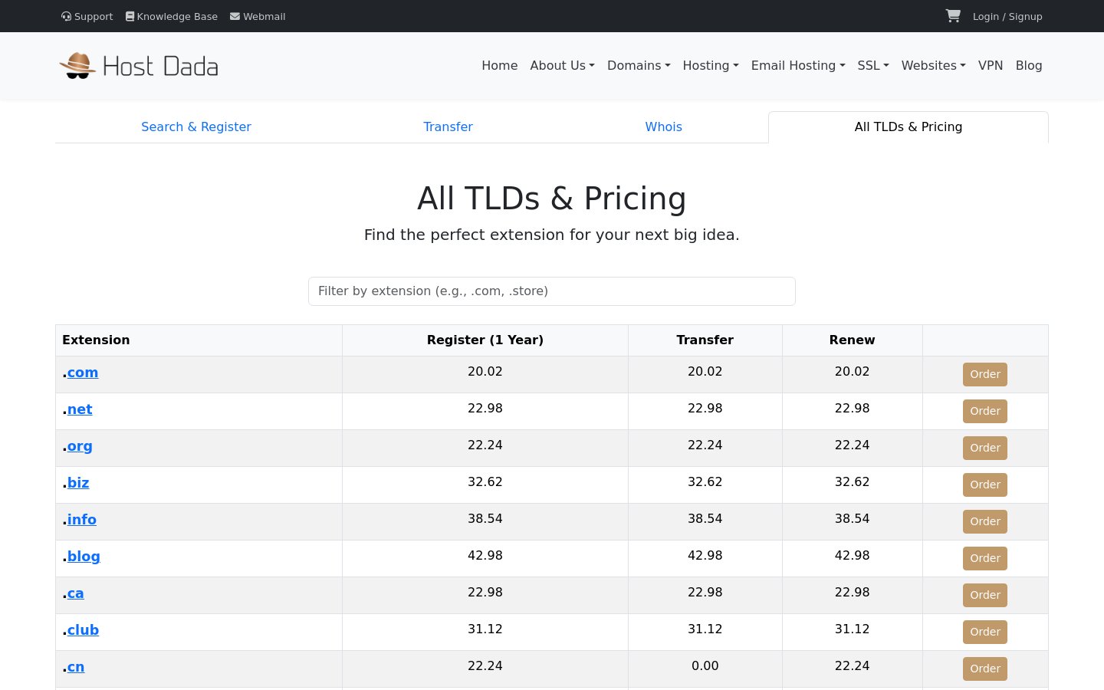The width and height of the screenshot is (1104, 690).
Task: Open the Knowledge Base link
Action: coord(172,16)
